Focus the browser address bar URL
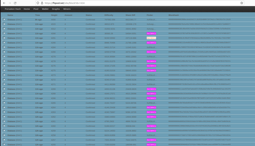This screenshot has width=255, height=146. (65, 3)
